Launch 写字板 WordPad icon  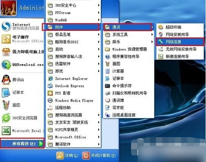pos(107,108)
